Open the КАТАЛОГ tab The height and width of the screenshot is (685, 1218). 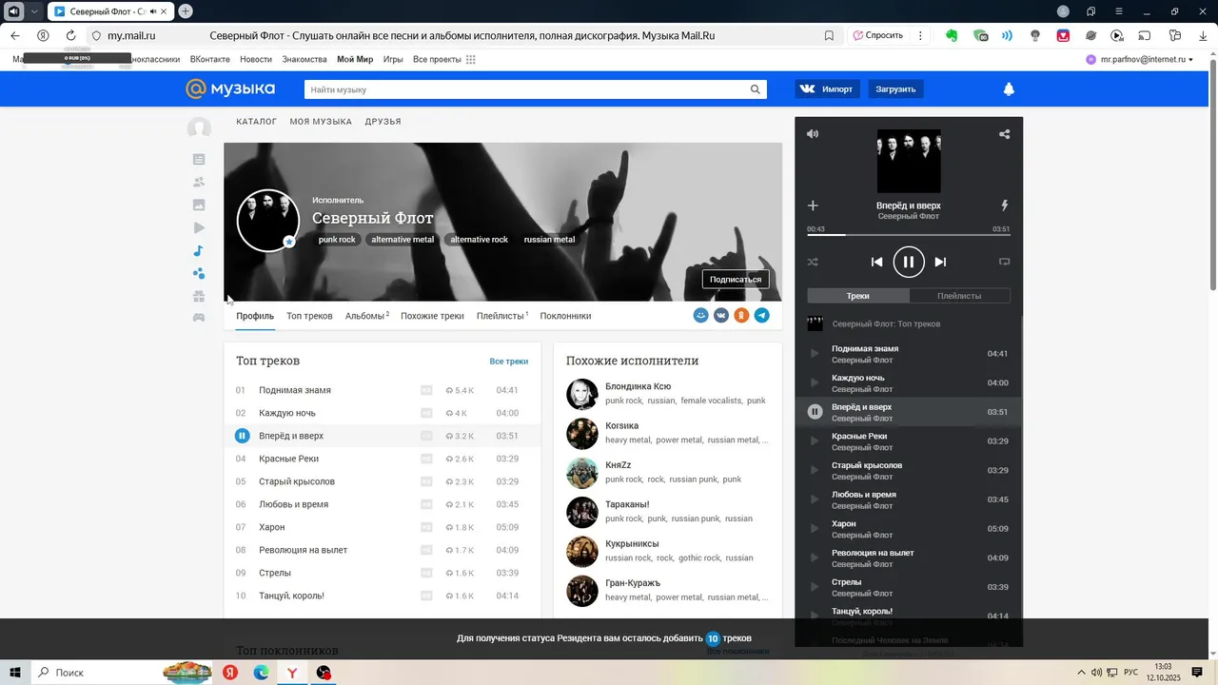pos(257,122)
